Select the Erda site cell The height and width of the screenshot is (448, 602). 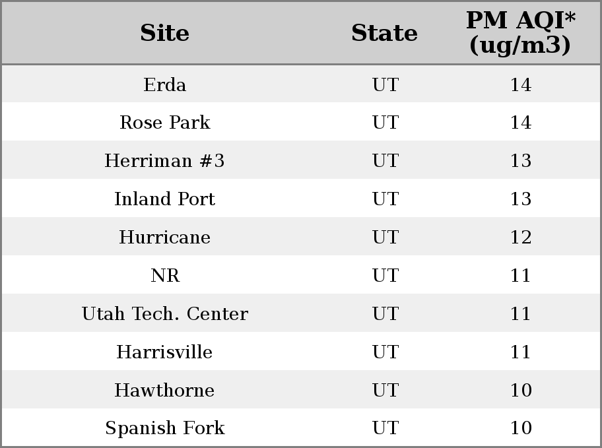coord(165,84)
